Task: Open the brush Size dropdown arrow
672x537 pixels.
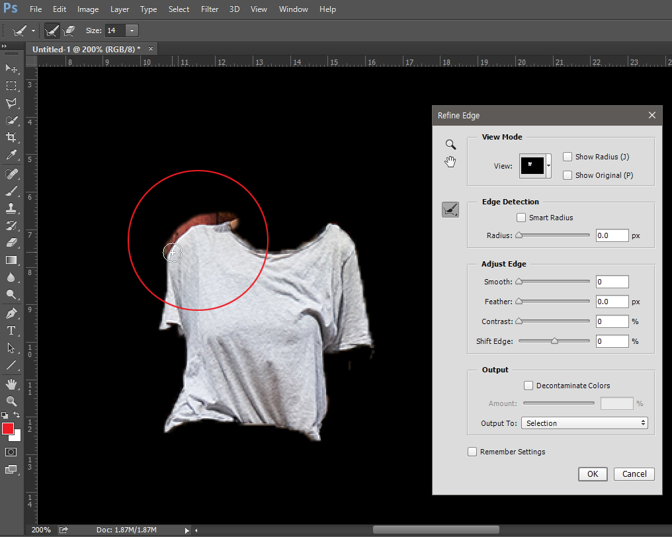Action: tap(132, 30)
